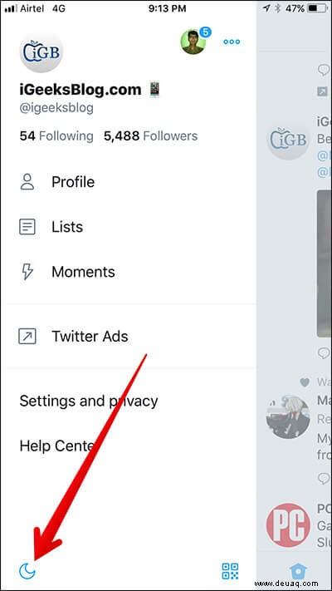Tap the iGB profile picture
Screen dimensions: 332x591
point(41,52)
